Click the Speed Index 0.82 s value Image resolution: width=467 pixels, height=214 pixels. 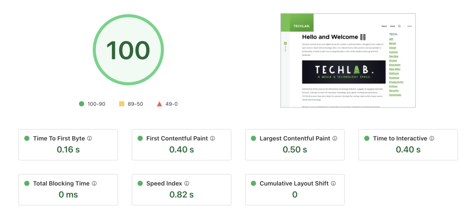pos(182,195)
